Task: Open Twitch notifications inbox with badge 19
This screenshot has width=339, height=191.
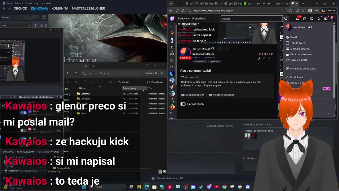Action: click(298, 19)
